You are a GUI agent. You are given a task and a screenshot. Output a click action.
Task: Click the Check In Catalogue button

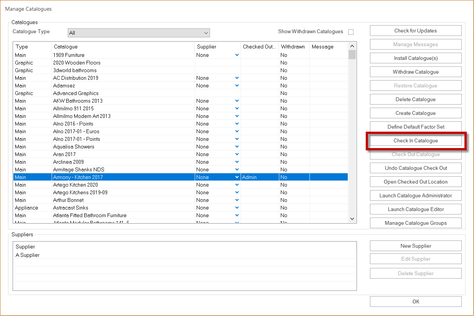pyautogui.click(x=415, y=140)
